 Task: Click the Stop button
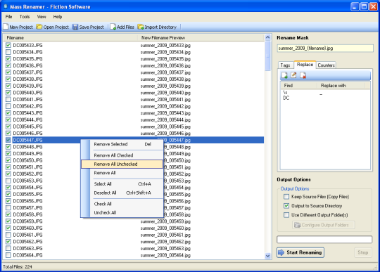(363, 252)
